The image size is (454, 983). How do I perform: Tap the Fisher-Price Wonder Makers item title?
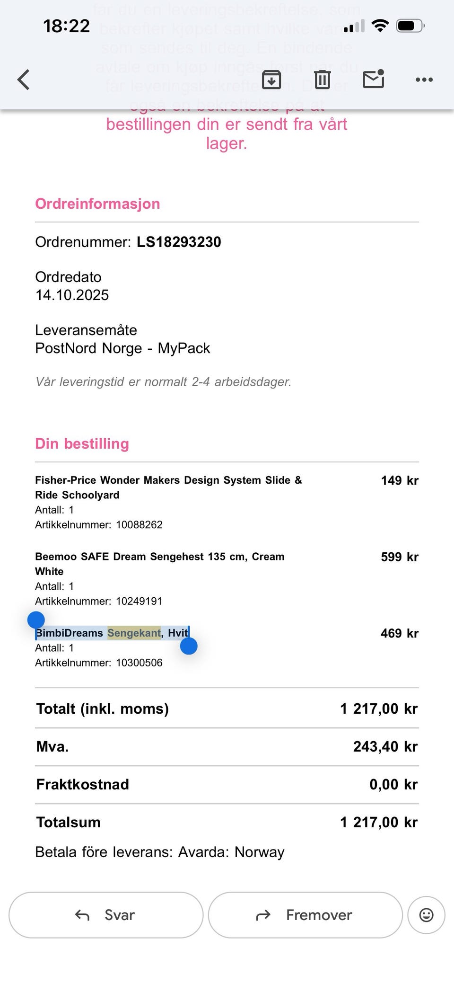(x=169, y=487)
